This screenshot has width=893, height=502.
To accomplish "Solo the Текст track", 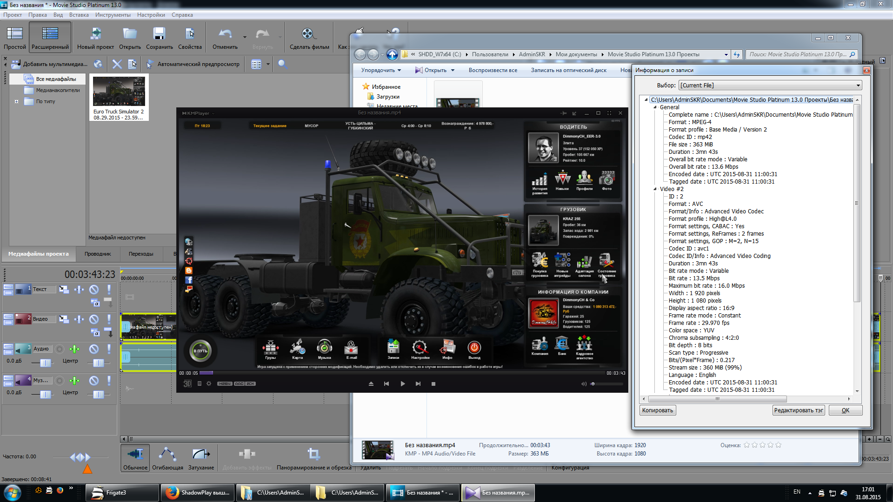I will click(x=109, y=290).
